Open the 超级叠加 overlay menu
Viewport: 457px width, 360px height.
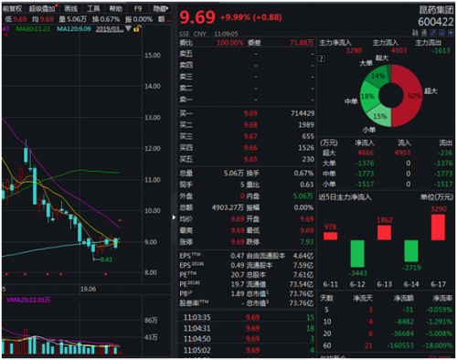(42, 9)
